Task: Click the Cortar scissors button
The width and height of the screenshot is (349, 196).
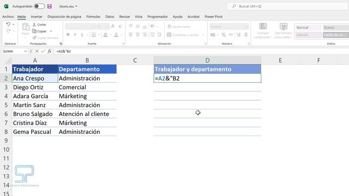Action: (x=39, y=24)
